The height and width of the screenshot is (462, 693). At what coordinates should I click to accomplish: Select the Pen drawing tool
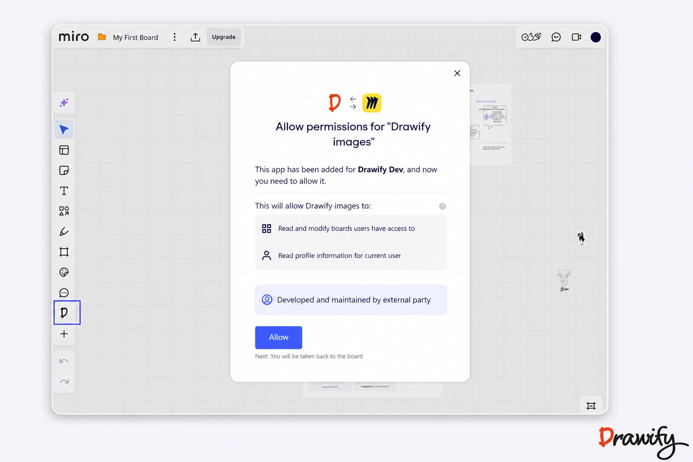64,231
